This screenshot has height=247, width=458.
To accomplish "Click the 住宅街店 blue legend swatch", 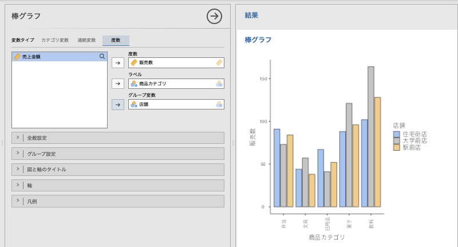I will [396, 134].
